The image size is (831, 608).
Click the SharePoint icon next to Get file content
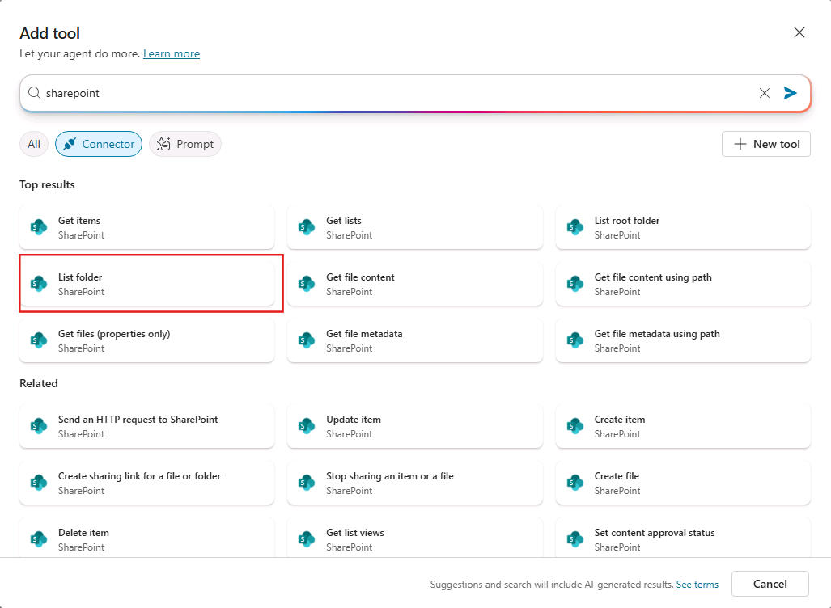307,284
